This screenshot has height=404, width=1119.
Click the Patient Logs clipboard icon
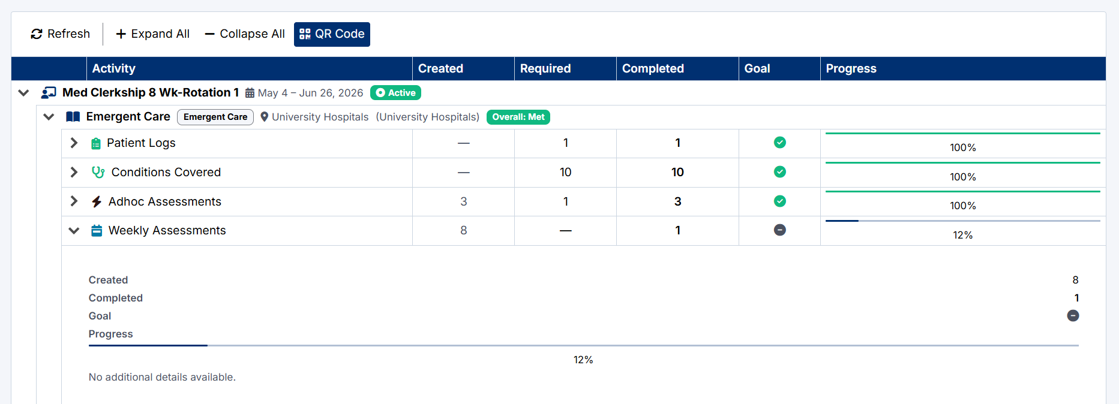click(96, 143)
